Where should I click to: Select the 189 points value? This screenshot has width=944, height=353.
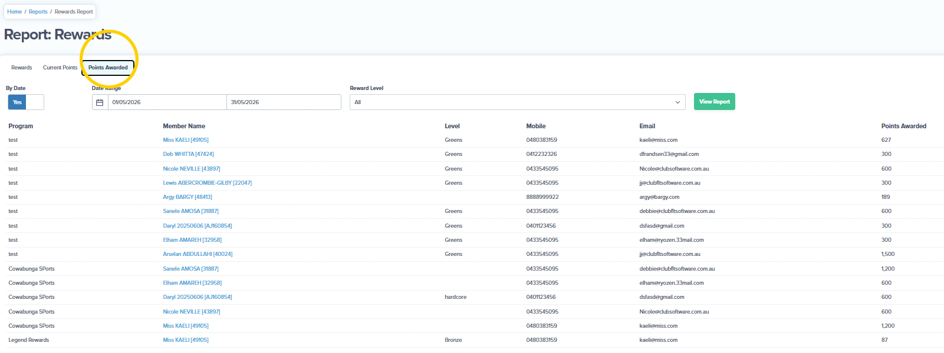pos(886,197)
